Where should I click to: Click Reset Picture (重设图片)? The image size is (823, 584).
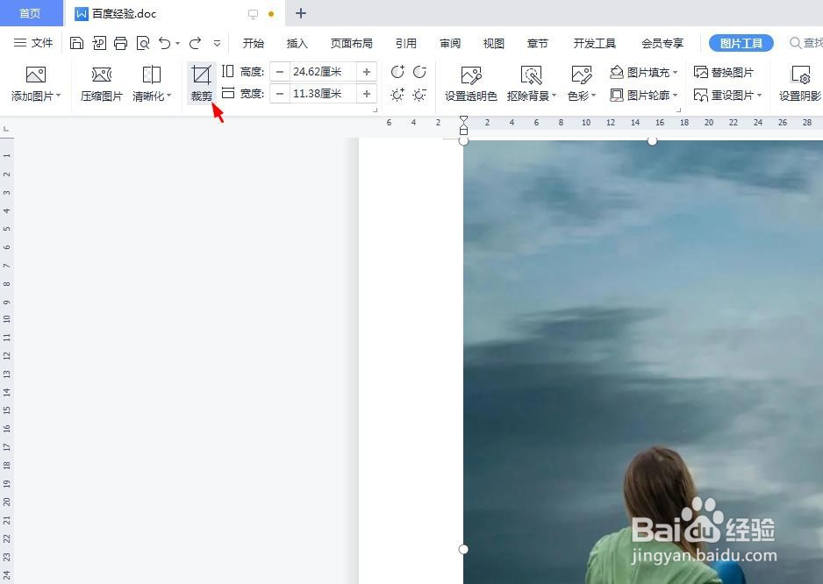pyautogui.click(x=723, y=95)
